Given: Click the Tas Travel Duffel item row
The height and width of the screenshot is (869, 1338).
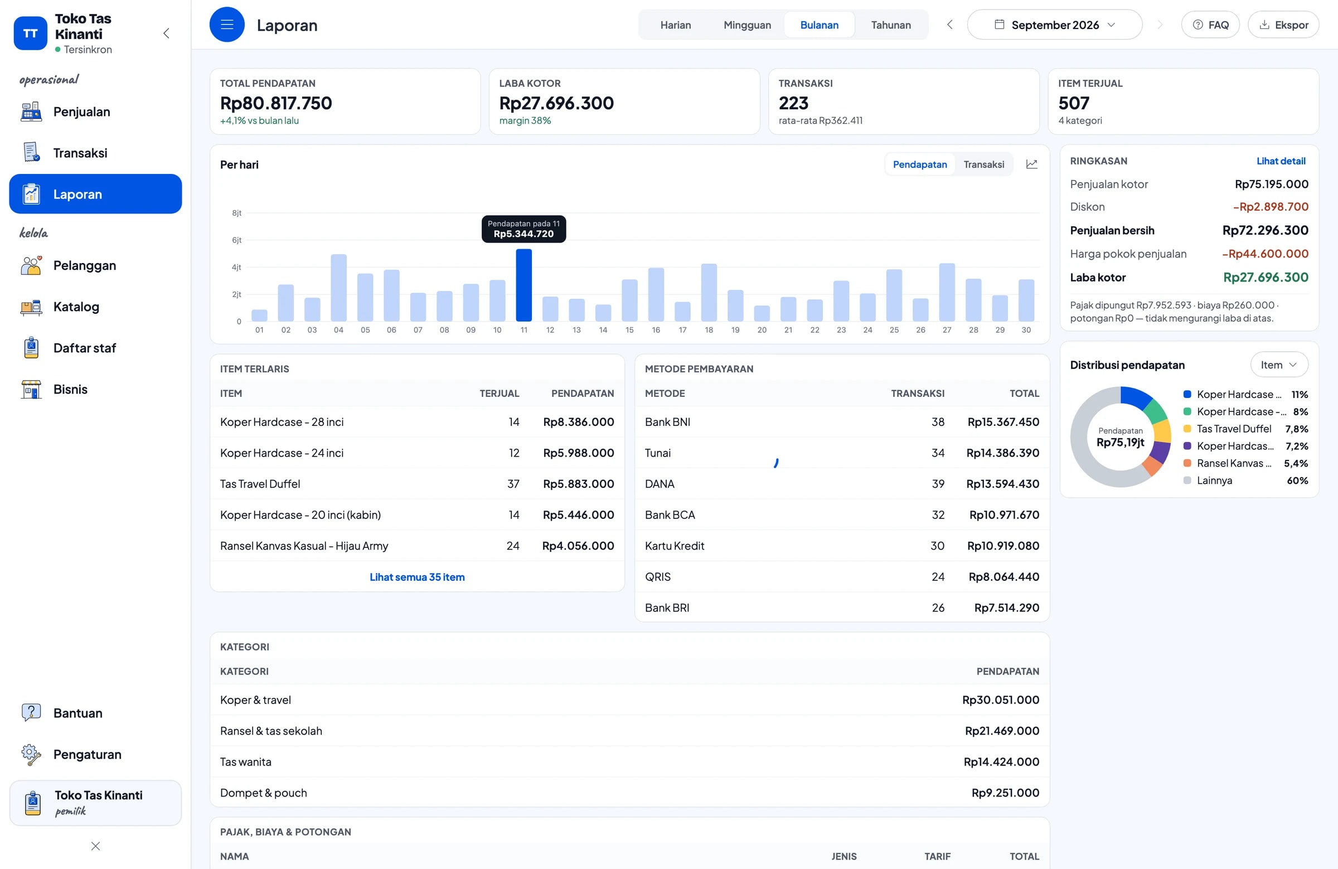Looking at the screenshot, I should pos(416,483).
